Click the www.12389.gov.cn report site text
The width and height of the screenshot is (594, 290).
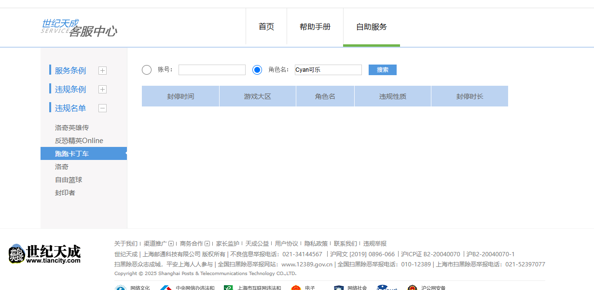pos(307,264)
